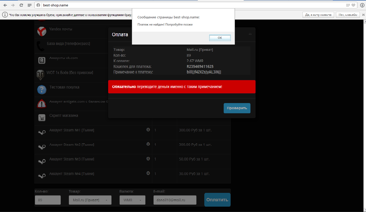Click payment note bill[Jf4ZKZsJyAL3iNj]
366x212 pixels.
click(204, 72)
